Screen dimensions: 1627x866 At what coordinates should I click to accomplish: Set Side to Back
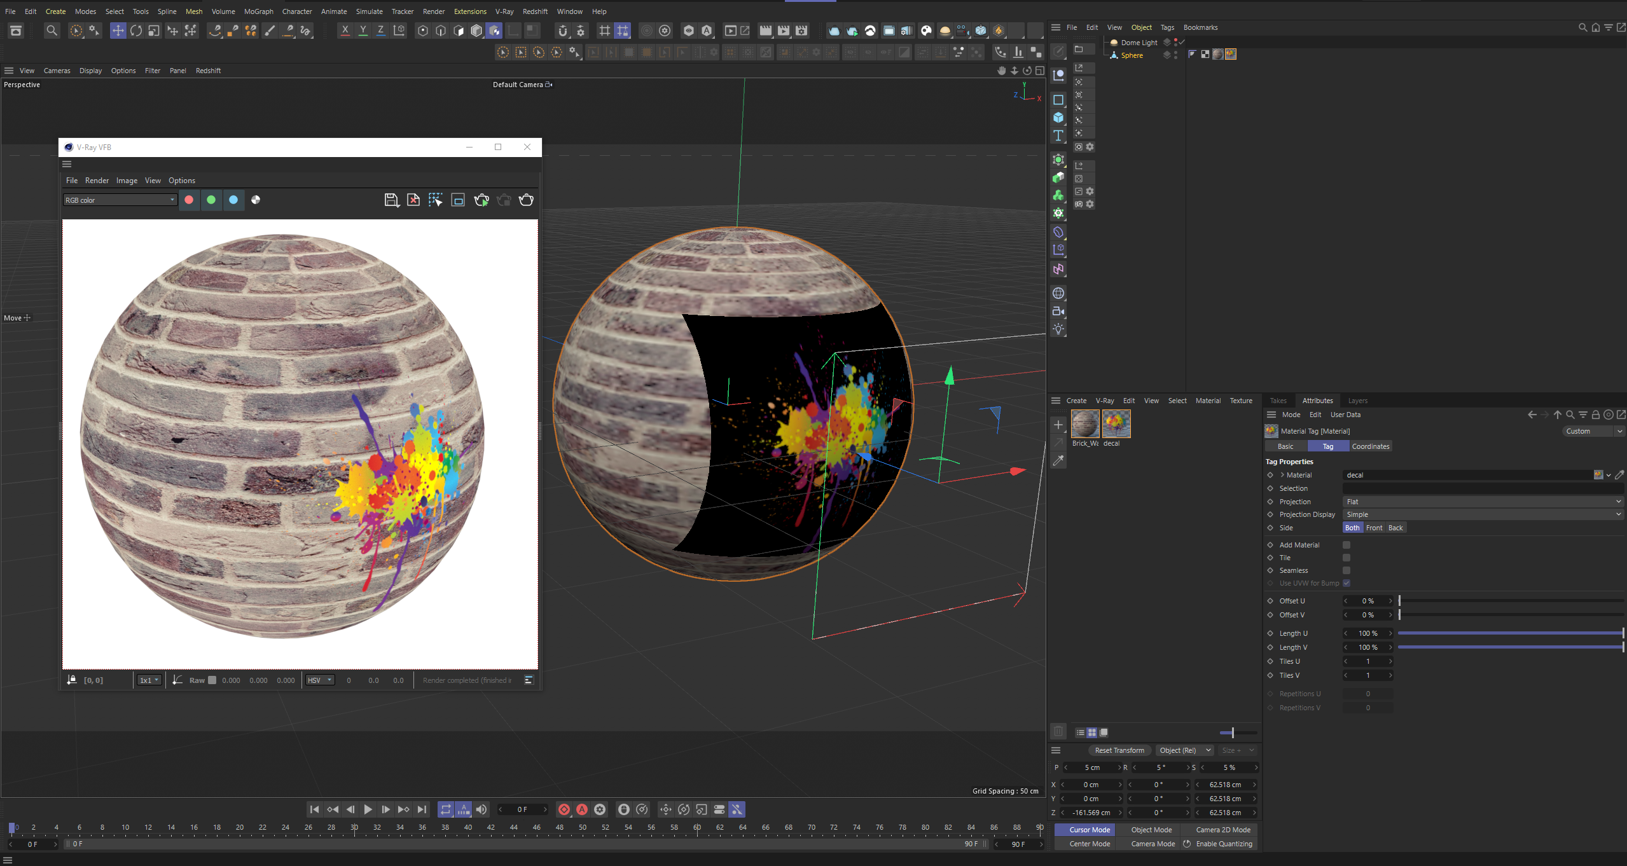point(1395,528)
